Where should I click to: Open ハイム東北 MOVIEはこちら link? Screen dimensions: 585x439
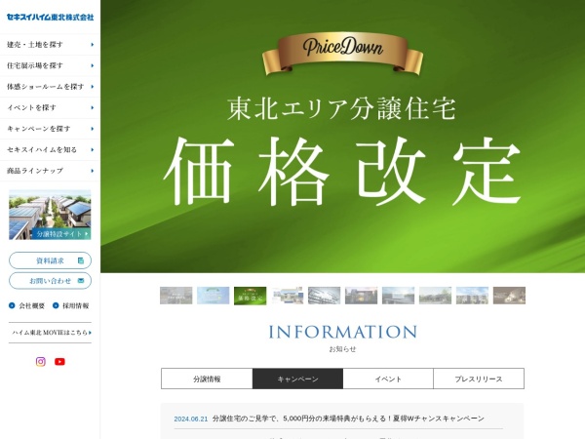50,333
